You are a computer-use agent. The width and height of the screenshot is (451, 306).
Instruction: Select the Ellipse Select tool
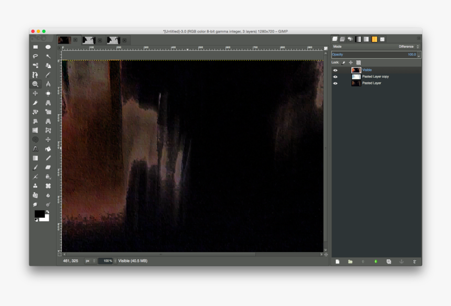(48, 47)
